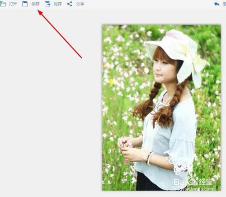The height and width of the screenshot is (197, 226).
Task: Select the 另存 text label
Action: (58, 4)
